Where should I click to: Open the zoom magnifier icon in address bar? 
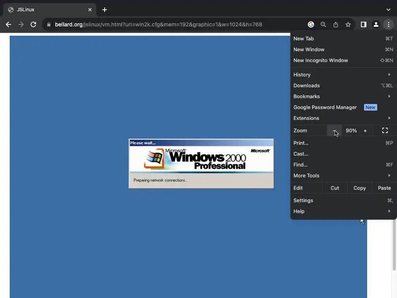pos(323,24)
